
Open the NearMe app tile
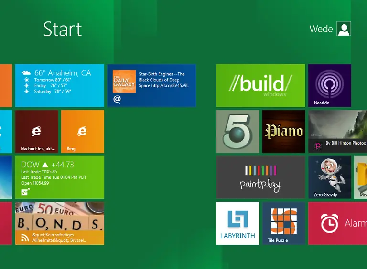tap(330, 86)
